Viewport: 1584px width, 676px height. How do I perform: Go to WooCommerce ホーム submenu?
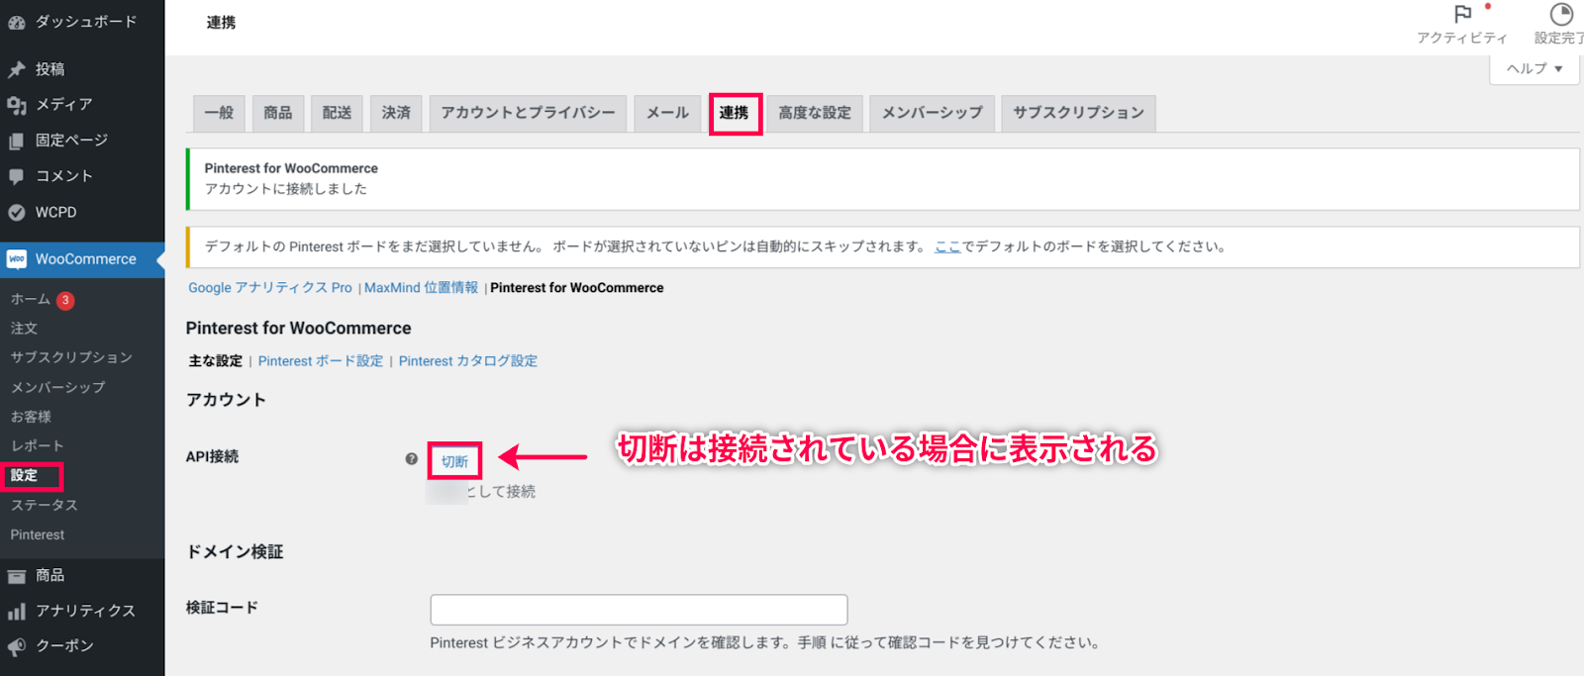click(31, 299)
